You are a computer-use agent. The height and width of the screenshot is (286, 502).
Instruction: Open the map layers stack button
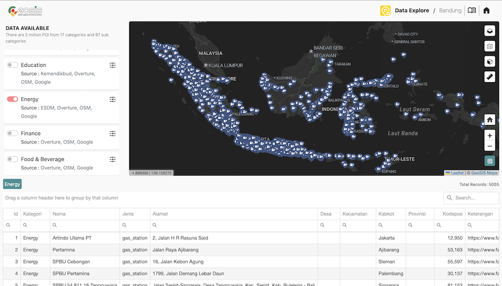[490, 31]
